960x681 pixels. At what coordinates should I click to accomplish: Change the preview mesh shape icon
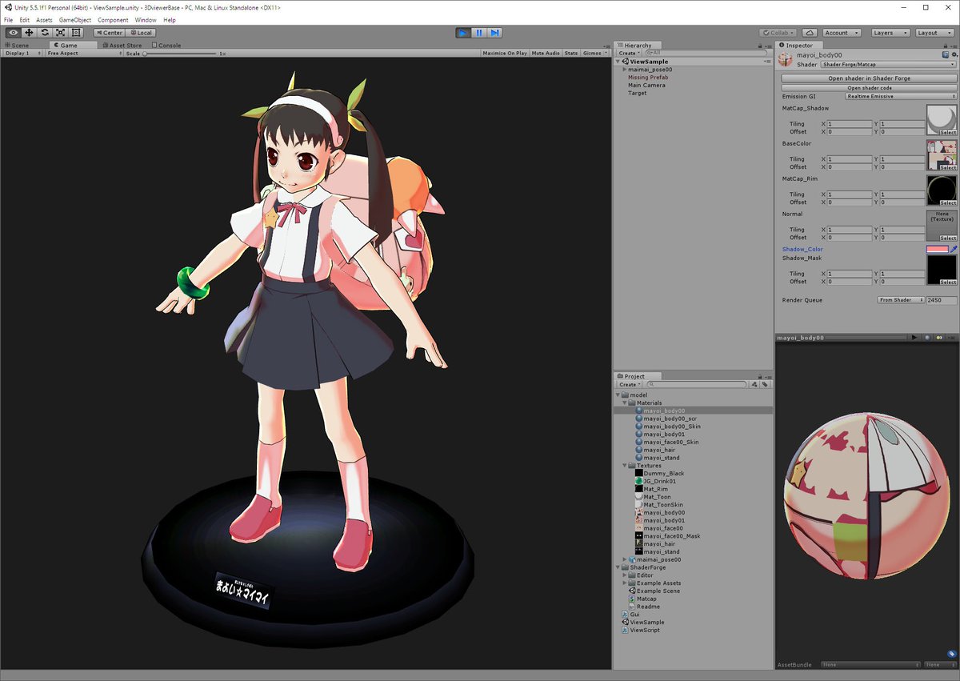[x=927, y=338]
